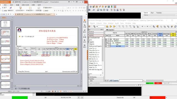This screenshot has height=99, width=177.
Task: Select the Physical domain button
Action: (x=96, y=34)
